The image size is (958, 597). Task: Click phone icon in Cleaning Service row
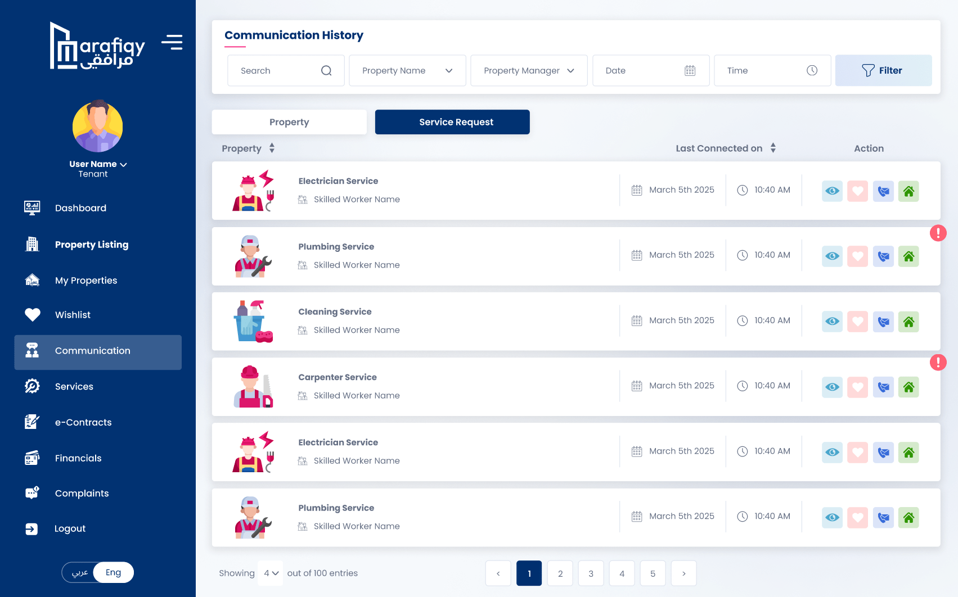[883, 322]
